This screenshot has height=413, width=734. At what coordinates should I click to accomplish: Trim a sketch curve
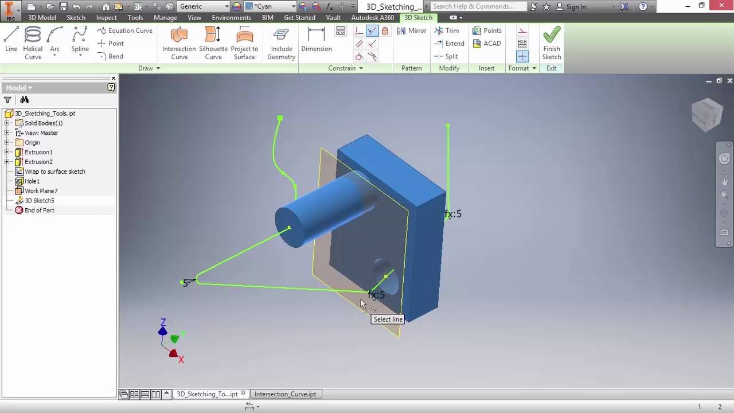coord(447,30)
